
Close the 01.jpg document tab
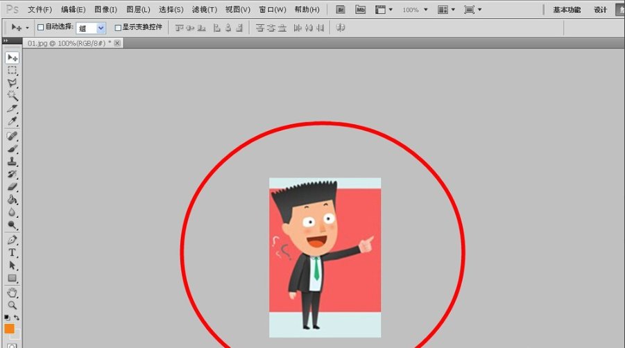[117, 43]
